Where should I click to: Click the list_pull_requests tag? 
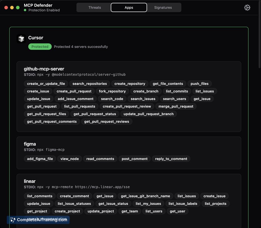tap(80, 106)
